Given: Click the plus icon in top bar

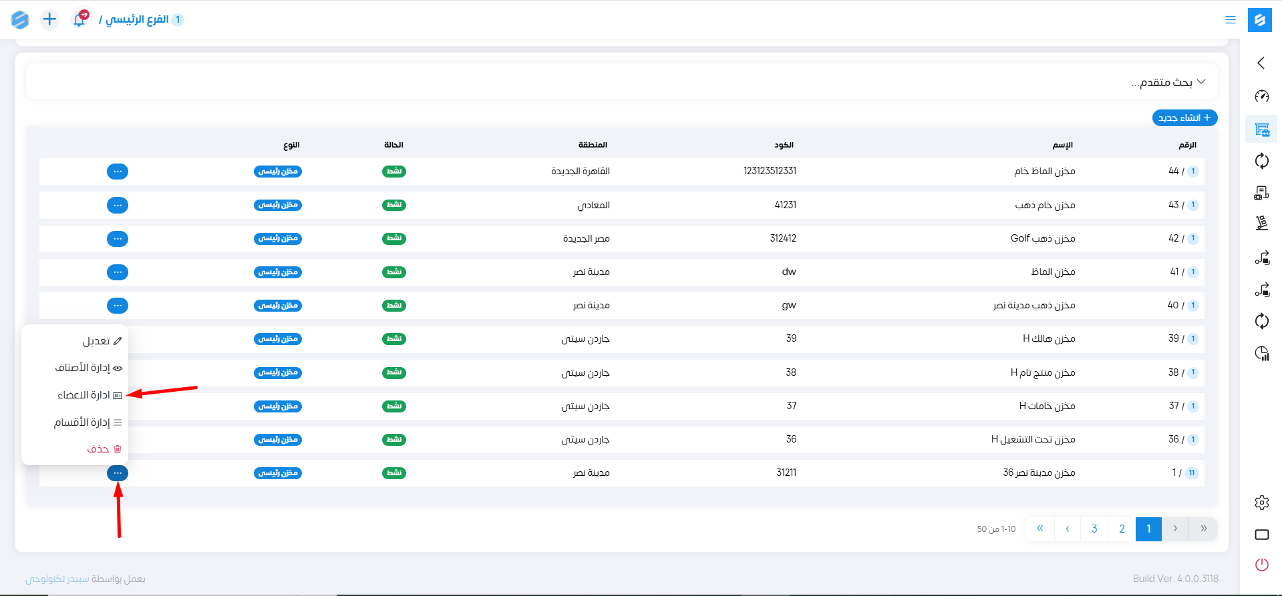Looking at the screenshot, I should click(49, 19).
